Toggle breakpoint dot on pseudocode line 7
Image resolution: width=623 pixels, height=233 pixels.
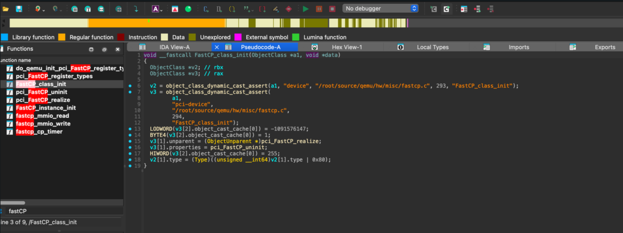tap(130, 92)
